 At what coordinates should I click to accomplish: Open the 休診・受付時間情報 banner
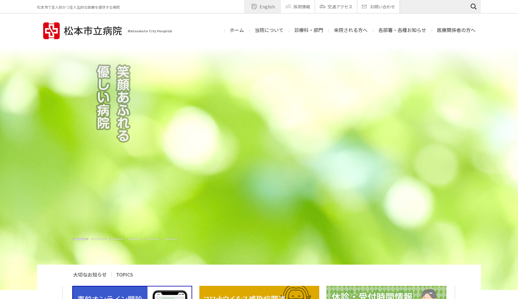tap(386, 293)
